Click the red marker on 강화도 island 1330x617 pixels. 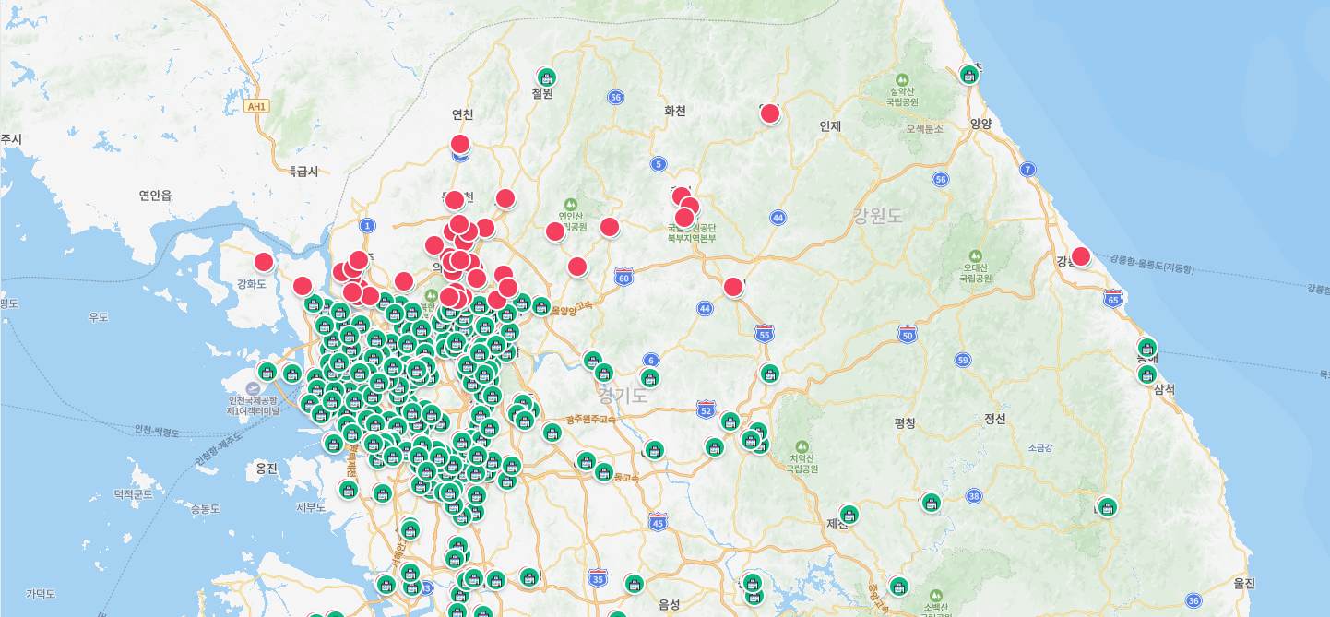click(x=264, y=262)
